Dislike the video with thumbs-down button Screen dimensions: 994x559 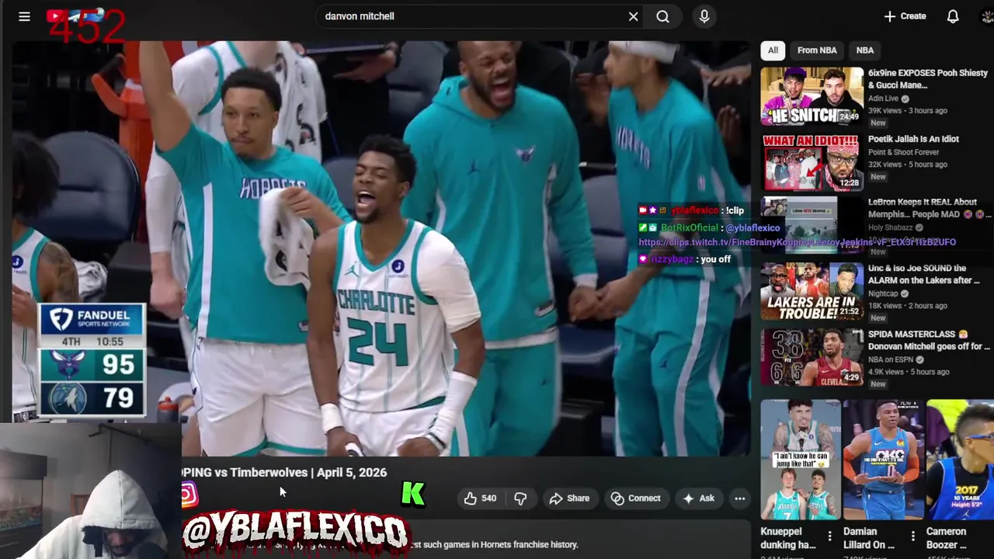click(x=520, y=498)
